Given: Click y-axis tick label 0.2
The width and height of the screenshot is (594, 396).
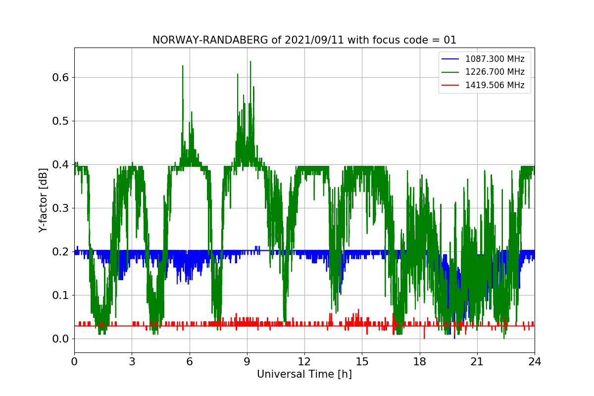Looking at the screenshot, I should [60, 252].
